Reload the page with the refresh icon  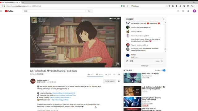tap(127, 6)
